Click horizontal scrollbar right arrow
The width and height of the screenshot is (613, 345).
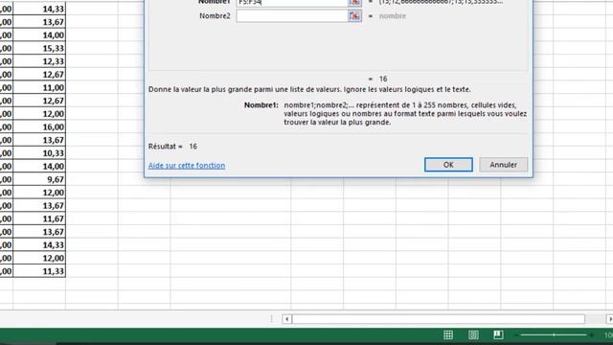(609, 319)
